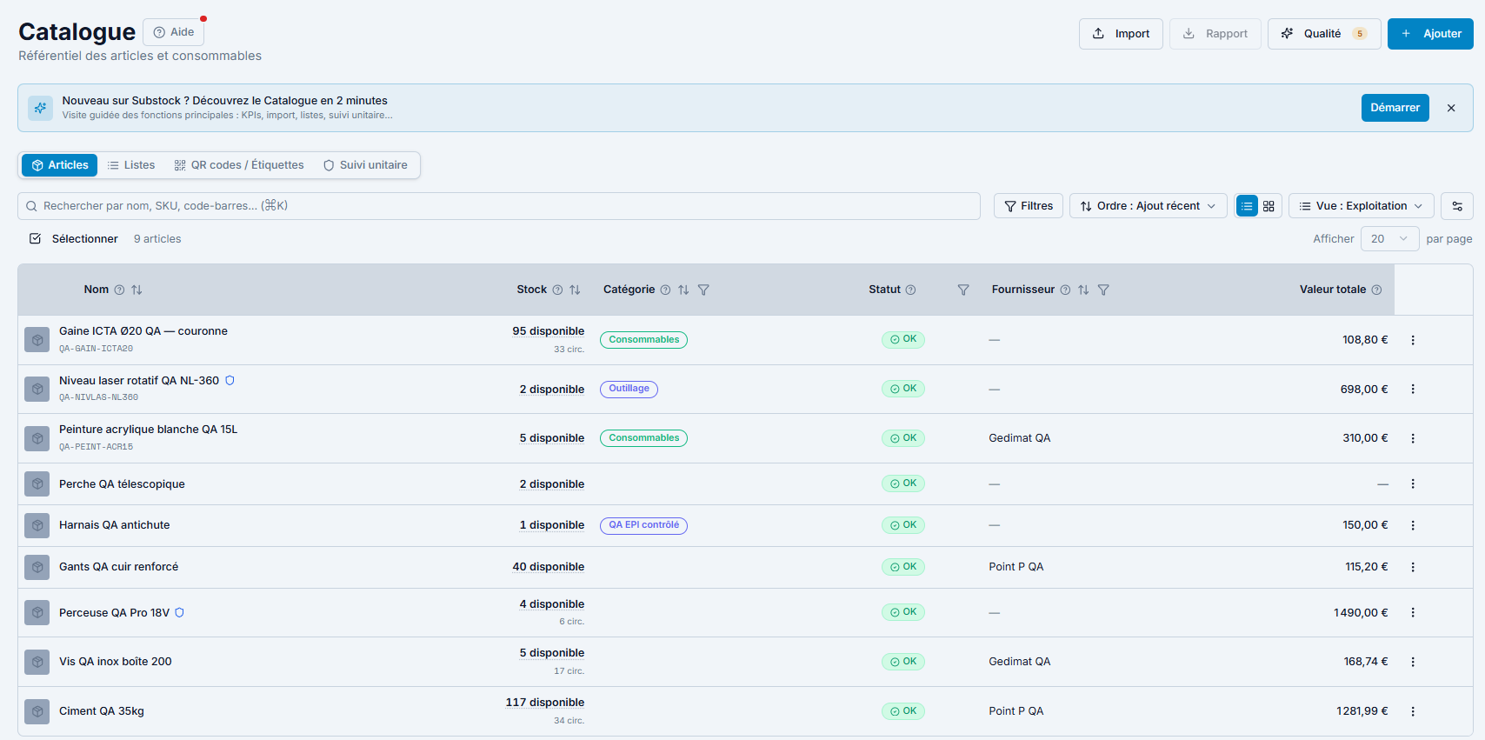1485x740 pixels.
Task: Open the Vue : Exploitation dropdown
Action: coord(1361,206)
